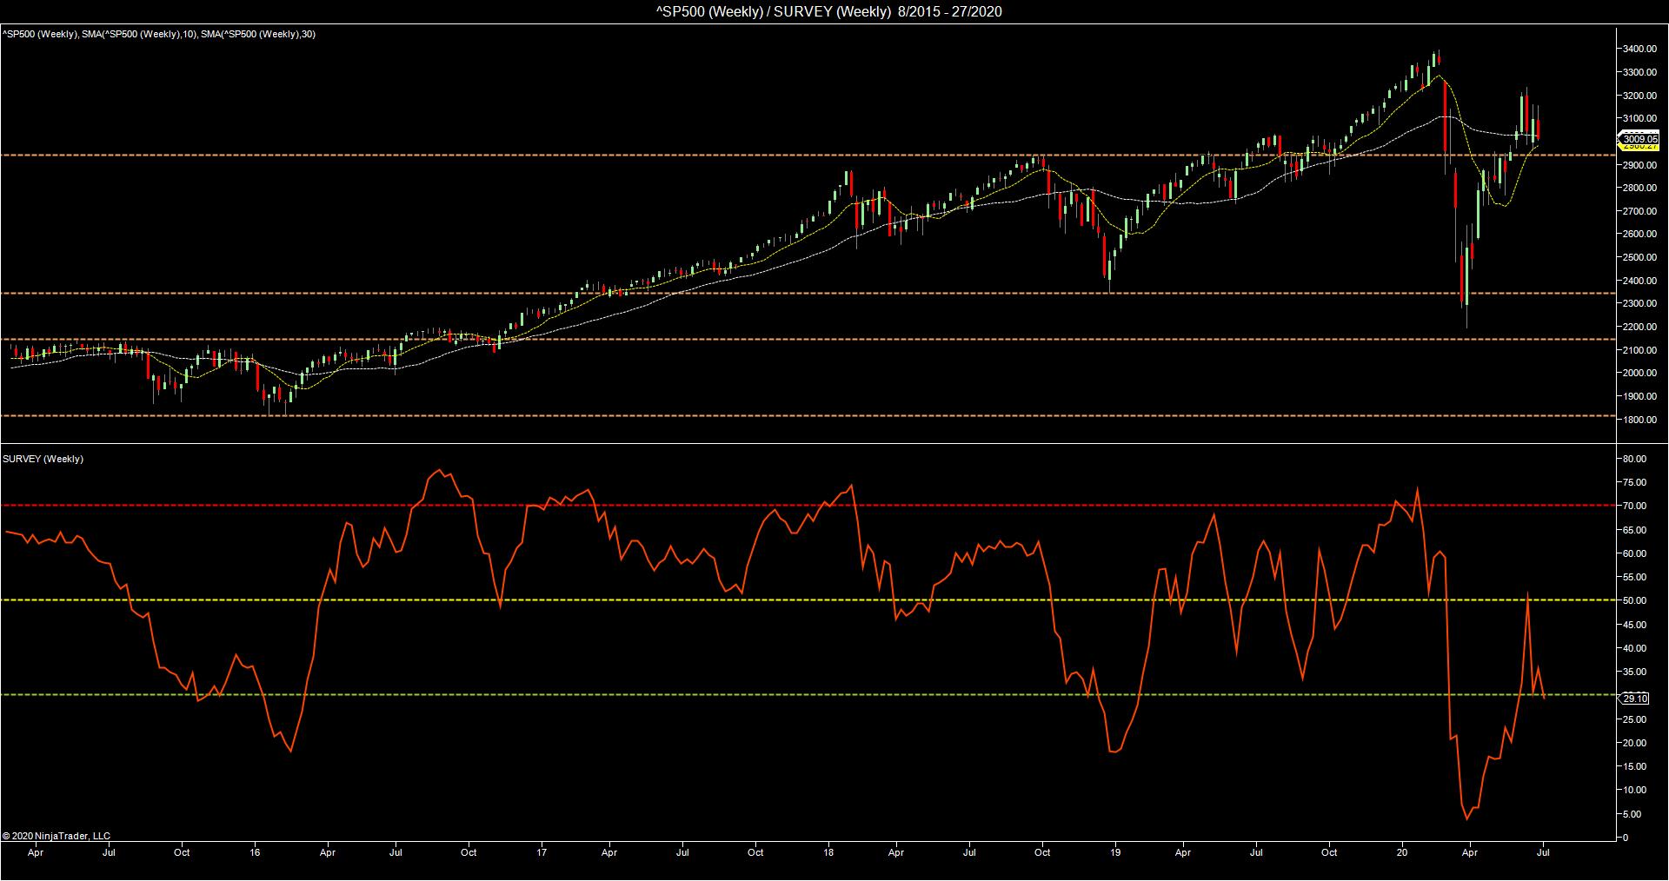Select the red dashed 70.00 level line

click(808, 505)
